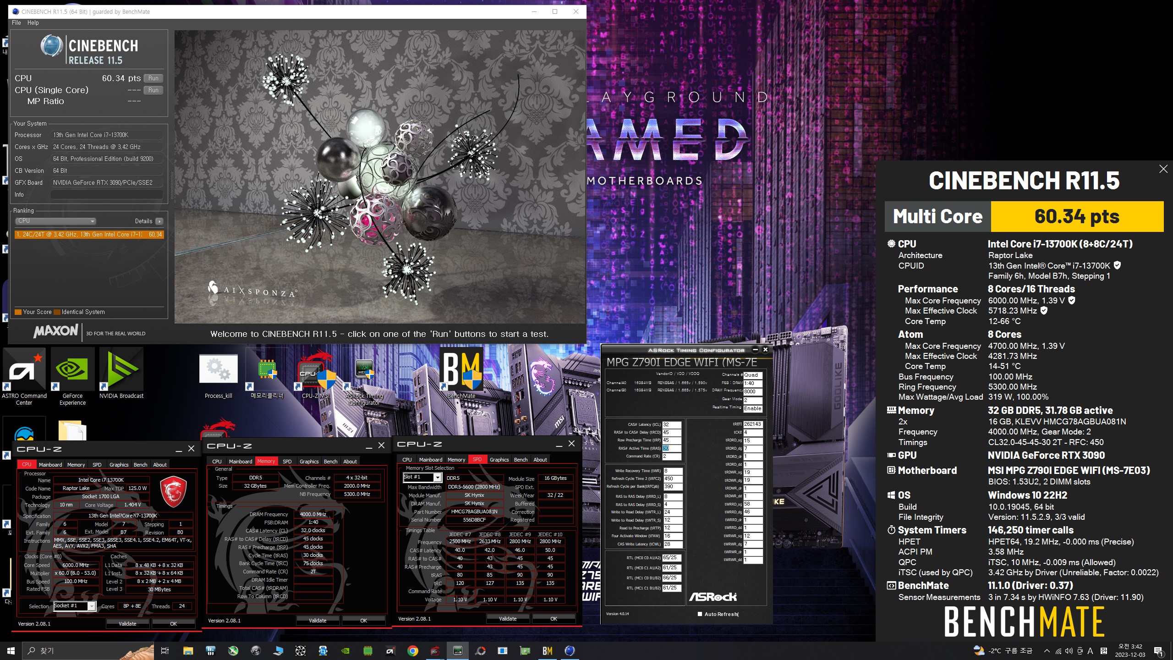Click the CAS# Latency tCL field
Viewport: 1173px width, 660px height.
click(x=672, y=424)
